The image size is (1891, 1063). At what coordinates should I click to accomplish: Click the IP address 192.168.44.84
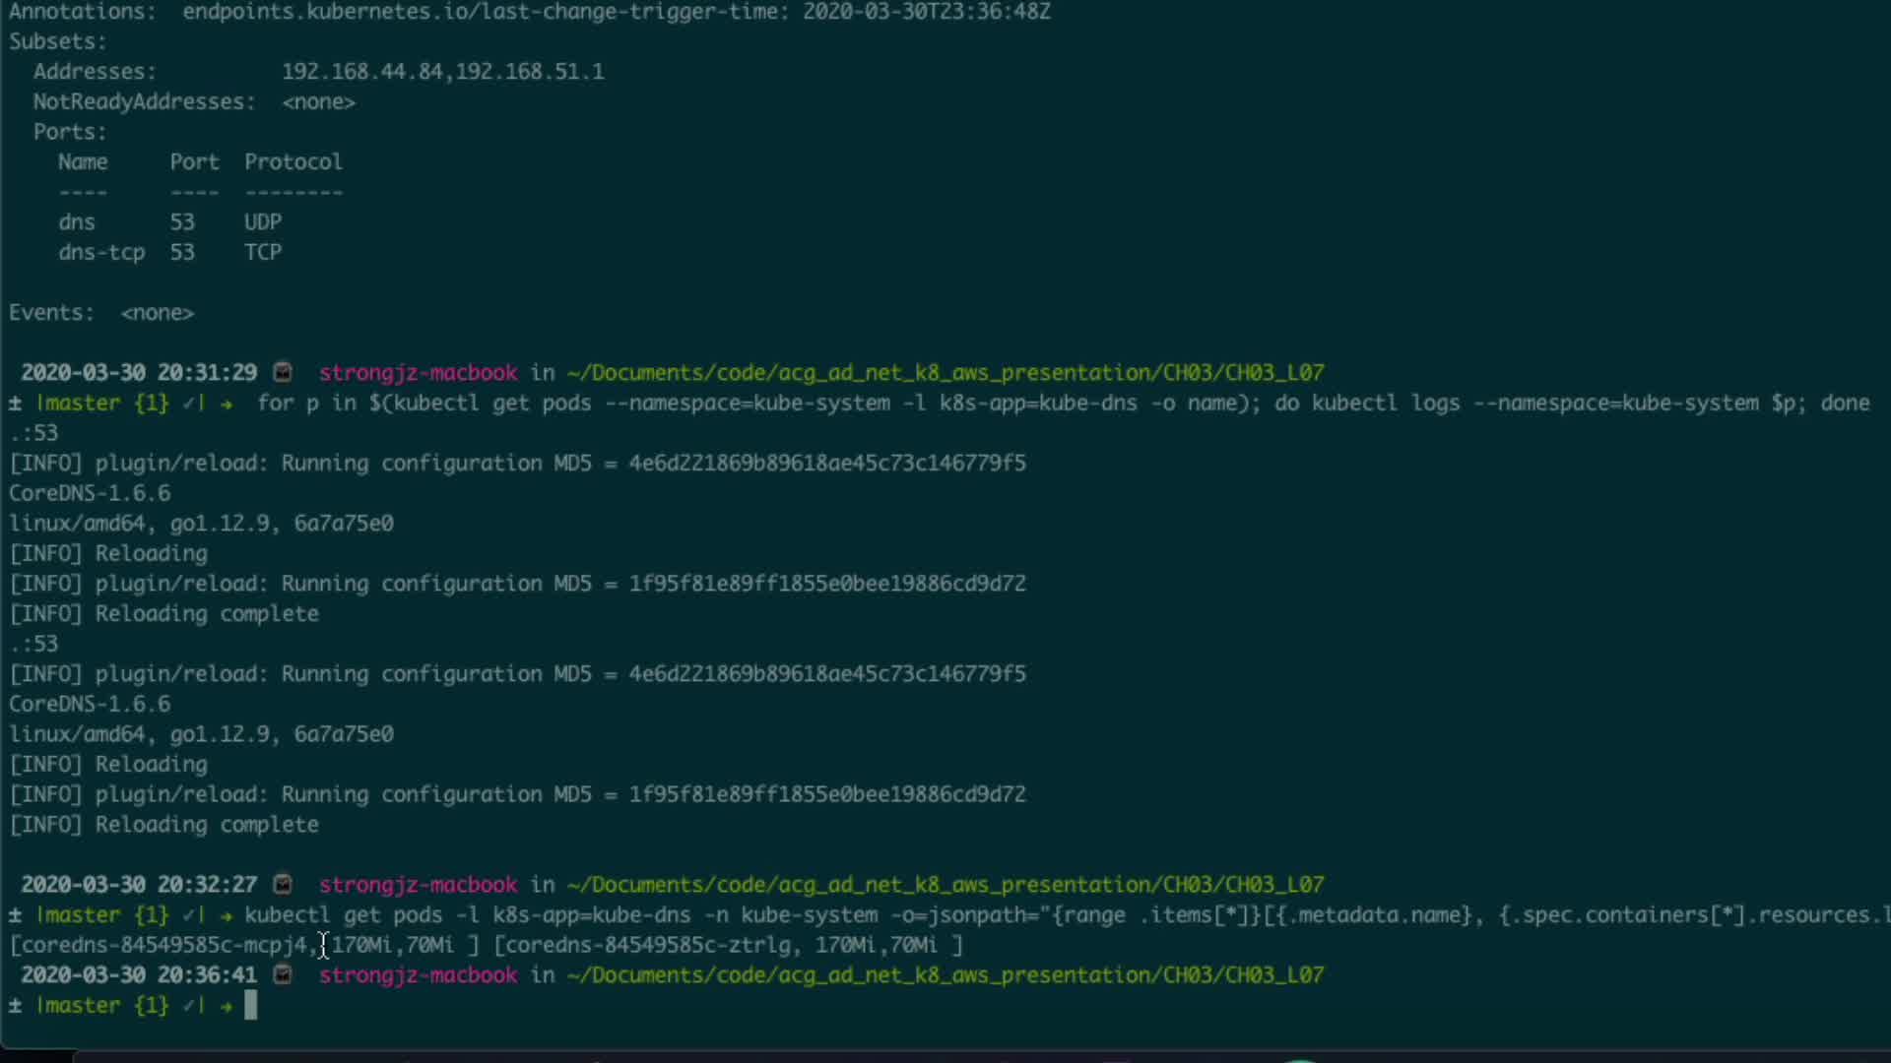coord(362,72)
